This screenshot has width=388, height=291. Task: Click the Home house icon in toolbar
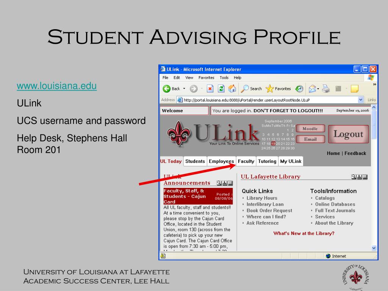click(232, 89)
